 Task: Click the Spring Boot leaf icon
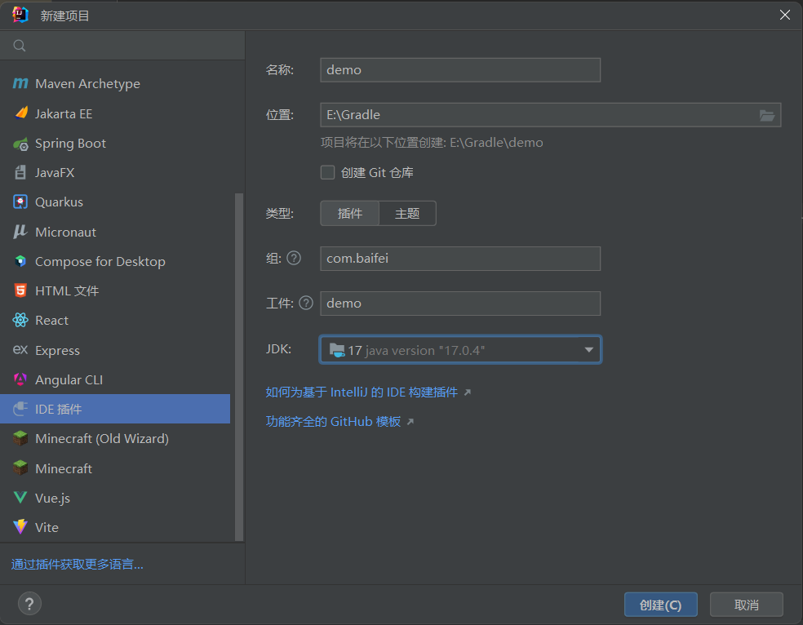(x=20, y=144)
